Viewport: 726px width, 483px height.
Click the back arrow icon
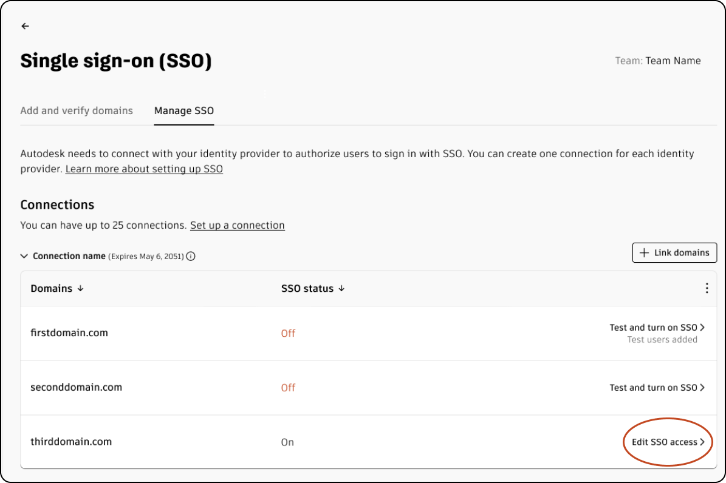(25, 26)
